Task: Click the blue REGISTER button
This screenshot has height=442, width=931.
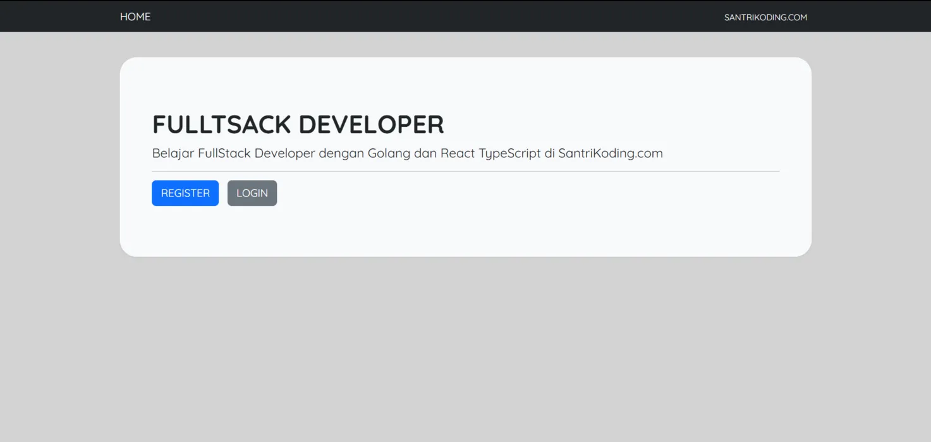Action: (x=185, y=193)
